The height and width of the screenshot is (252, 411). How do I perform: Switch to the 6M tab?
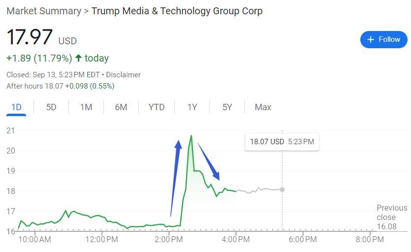[x=121, y=107]
